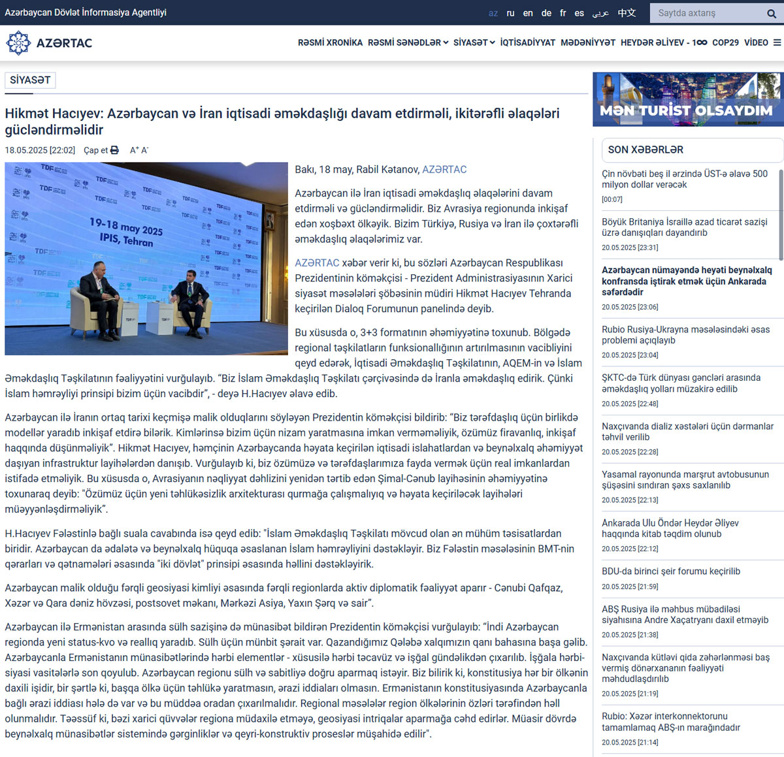Open RƏSMİ XRONİKA menu item

pos(330,42)
